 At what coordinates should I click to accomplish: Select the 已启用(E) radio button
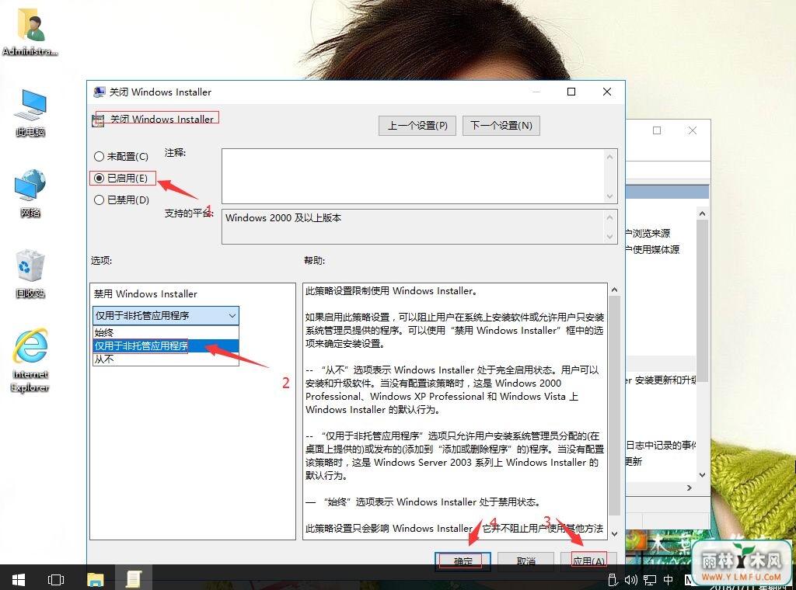pos(120,179)
